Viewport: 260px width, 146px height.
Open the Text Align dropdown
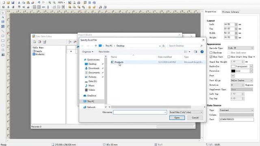coord(242,80)
